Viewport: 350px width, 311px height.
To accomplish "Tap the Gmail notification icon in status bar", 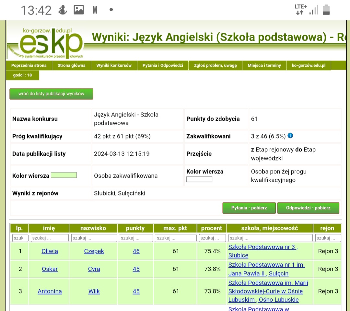I will click(x=95, y=10).
